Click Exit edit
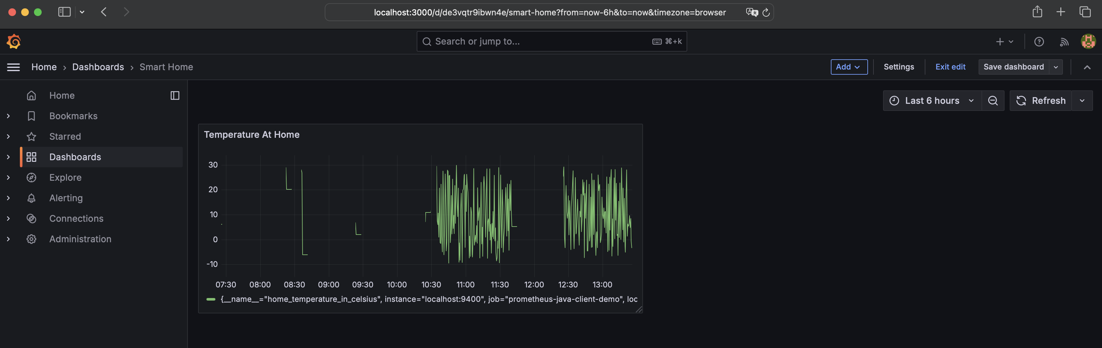 [x=950, y=67]
